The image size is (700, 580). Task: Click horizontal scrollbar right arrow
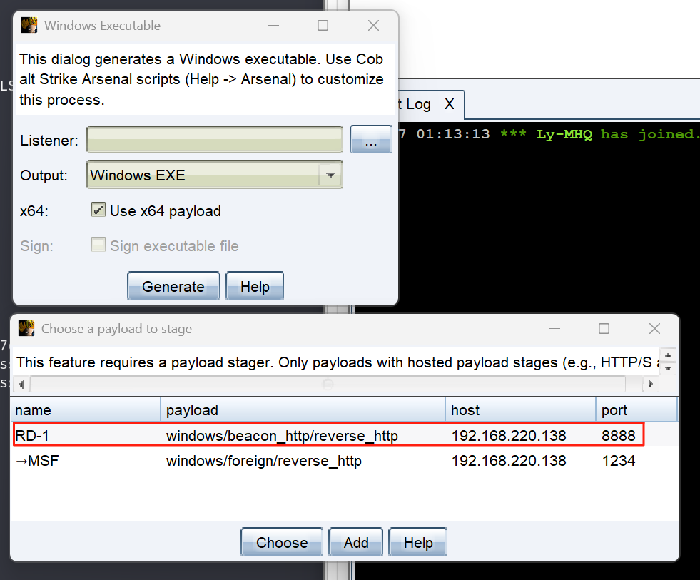pyautogui.click(x=651, y=384)
